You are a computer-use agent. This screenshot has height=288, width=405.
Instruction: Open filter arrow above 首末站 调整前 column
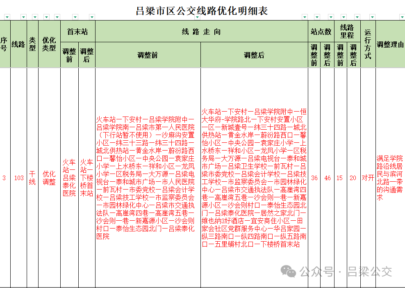[x=75, y=17]
